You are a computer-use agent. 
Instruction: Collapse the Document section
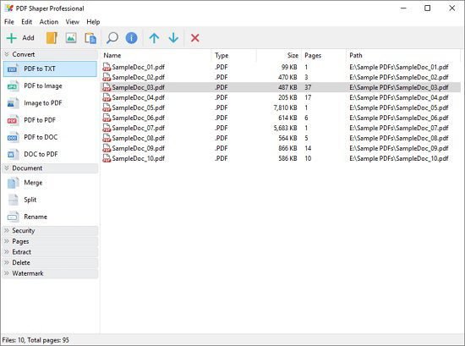(50, 168)
